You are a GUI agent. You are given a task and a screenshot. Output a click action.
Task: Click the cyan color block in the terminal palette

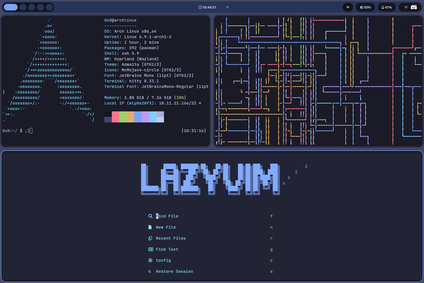coord(153,117)
